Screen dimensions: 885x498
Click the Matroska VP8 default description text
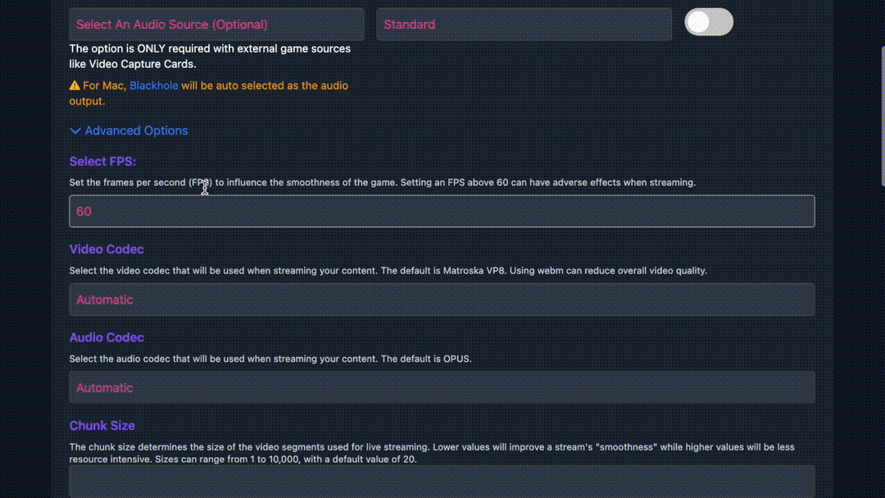coord(388,270)
